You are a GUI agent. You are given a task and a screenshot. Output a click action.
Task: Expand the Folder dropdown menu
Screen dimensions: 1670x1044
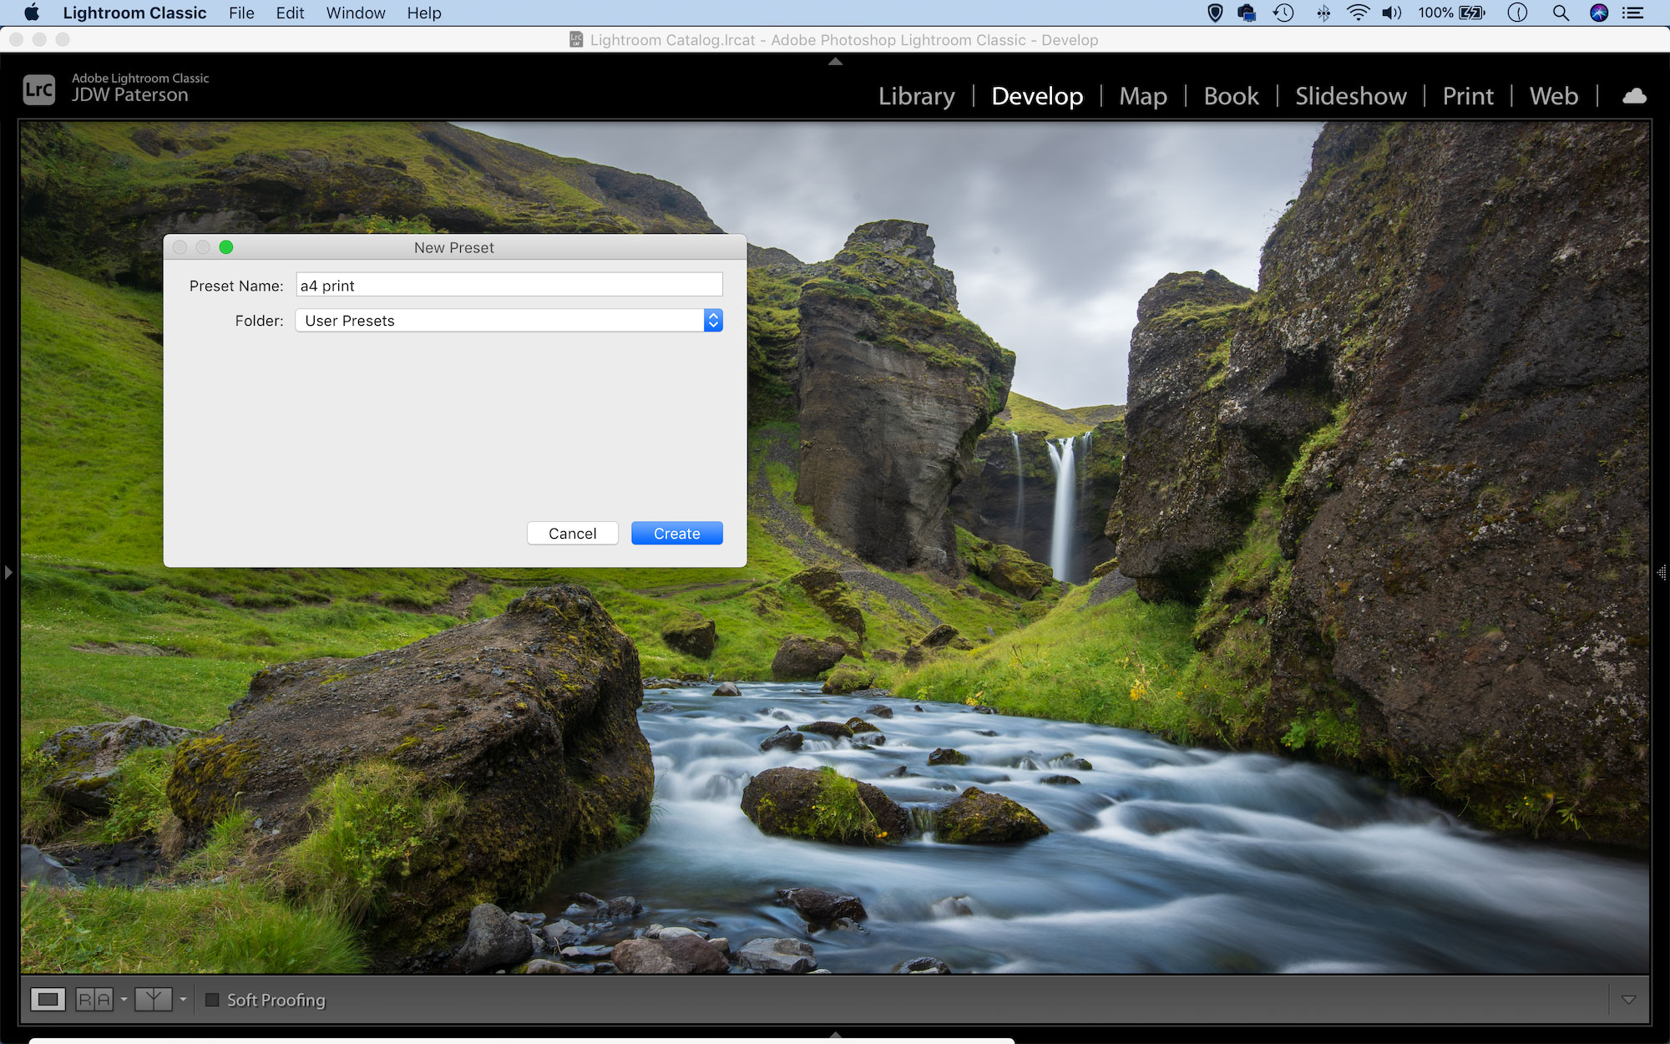pyautogui.click(x=711, y=320)
